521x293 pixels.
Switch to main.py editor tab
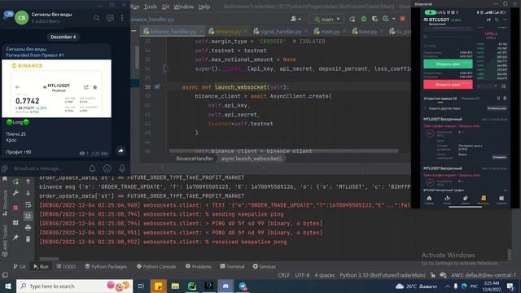[330, 32]
